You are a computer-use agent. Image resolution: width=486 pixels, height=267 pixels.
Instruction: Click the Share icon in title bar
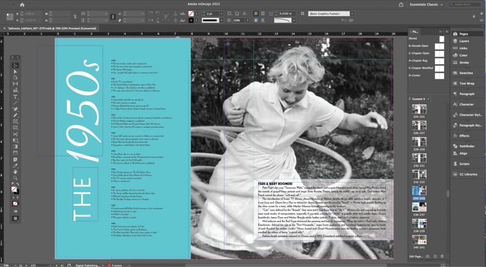401,5
